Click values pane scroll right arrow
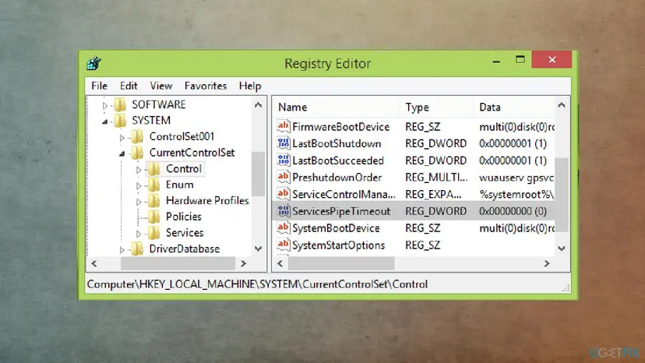Image resolution: width=645 pixels, height=363 pixels. 547,263
